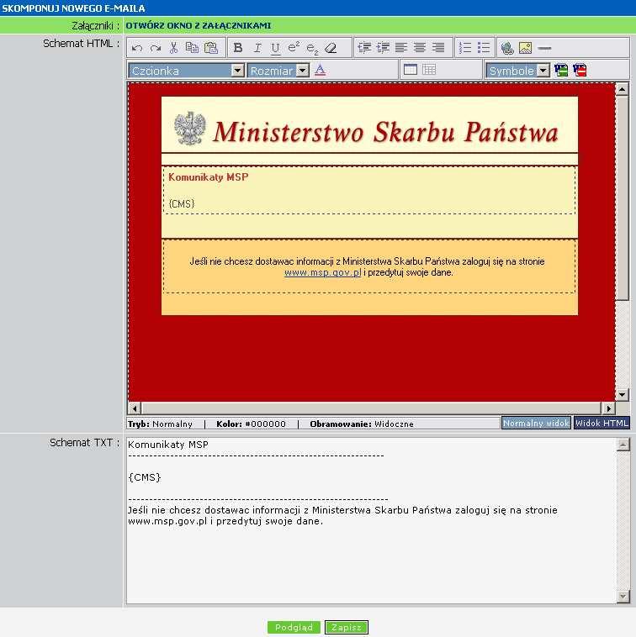Click the {CMS} placeholder in HTML editor

tap(182, 203)
